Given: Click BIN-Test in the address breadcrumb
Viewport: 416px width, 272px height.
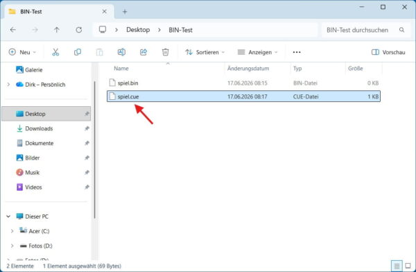Looking at the screenshot, I should click(x=181, y=30).
